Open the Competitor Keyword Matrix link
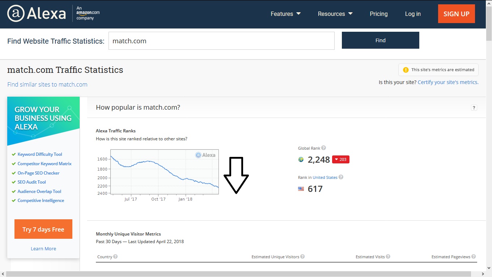The image size is (492, 277). (x=44, y=164)
